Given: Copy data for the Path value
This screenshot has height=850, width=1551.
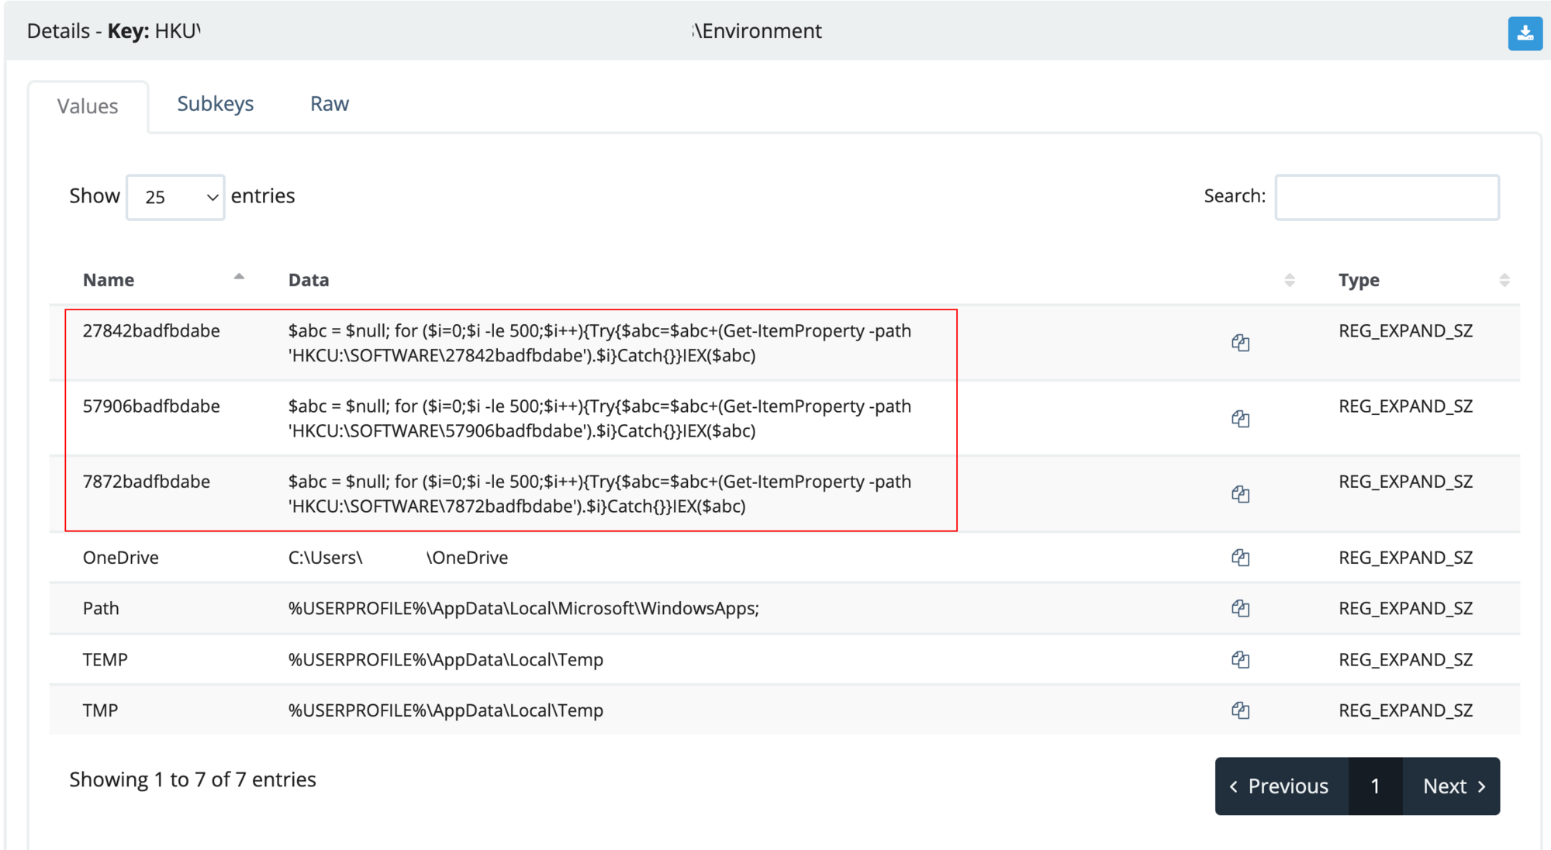Looking at the screenshot, I should (1240, 608).
